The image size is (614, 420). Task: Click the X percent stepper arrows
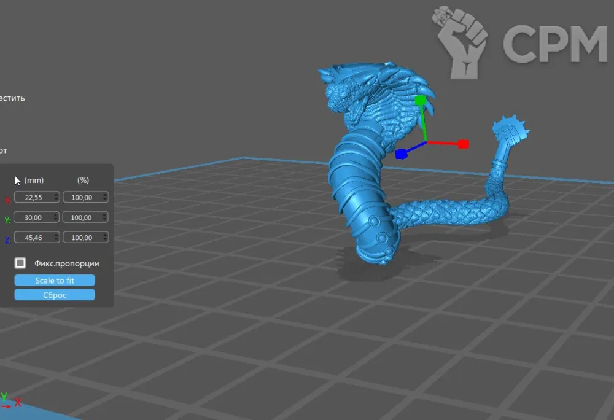[x=105, y=197]
